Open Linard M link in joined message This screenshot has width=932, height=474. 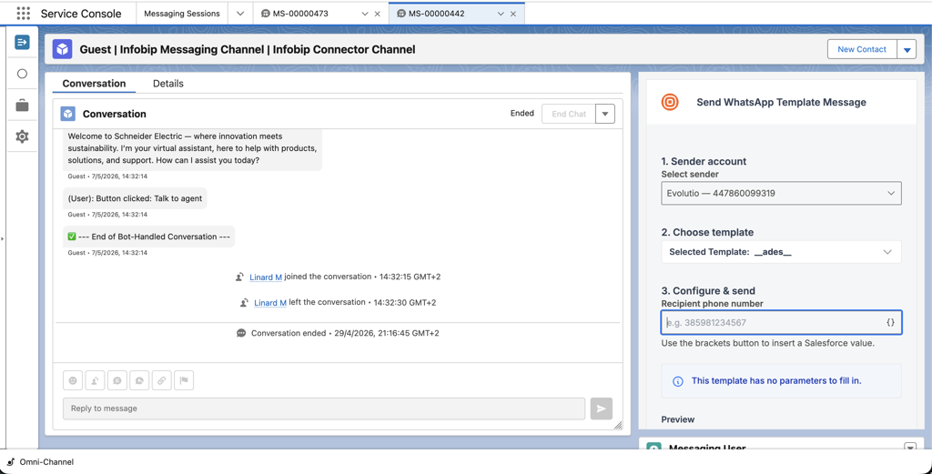[x=266, y=277]
